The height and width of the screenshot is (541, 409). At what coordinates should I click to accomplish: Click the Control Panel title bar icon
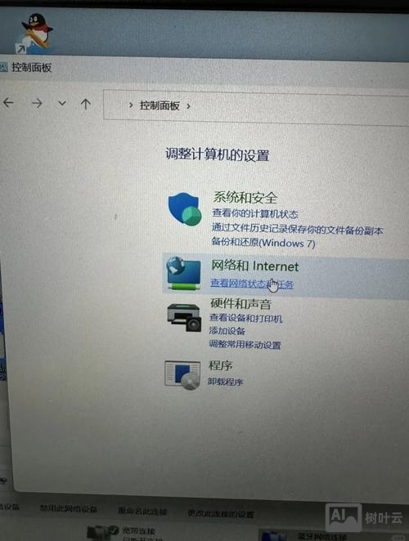point(3,66)
